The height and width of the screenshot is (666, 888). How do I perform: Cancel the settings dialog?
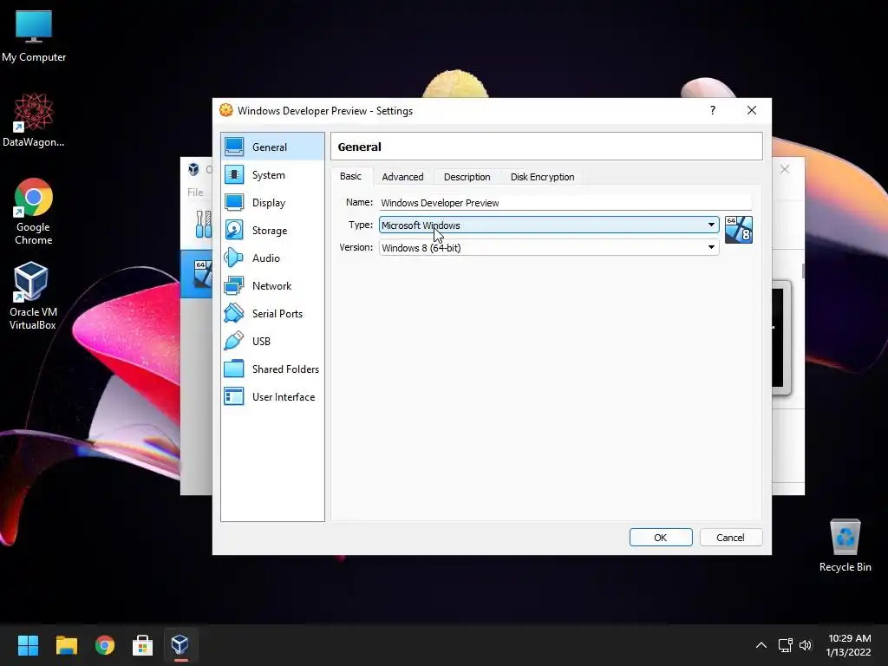(x=730, y=538)
